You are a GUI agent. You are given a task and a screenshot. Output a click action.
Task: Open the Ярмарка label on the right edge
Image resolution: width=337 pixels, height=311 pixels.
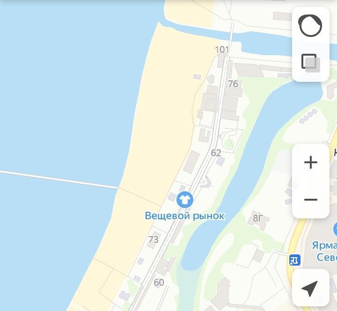[324, 251]
